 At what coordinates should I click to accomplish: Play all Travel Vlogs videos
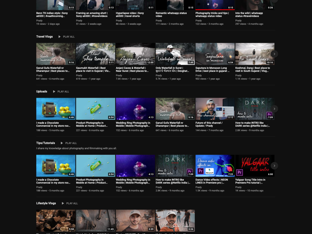tap(69, 37)
